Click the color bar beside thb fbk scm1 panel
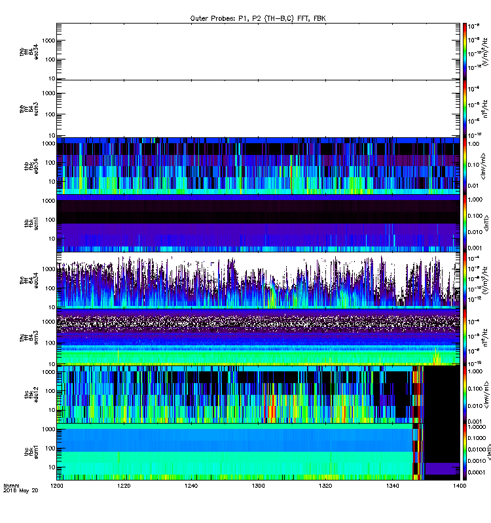Screen dimensions: 491x523 465,224
